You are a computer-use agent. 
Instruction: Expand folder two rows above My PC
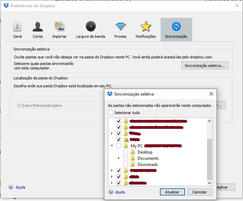[112, 133]
